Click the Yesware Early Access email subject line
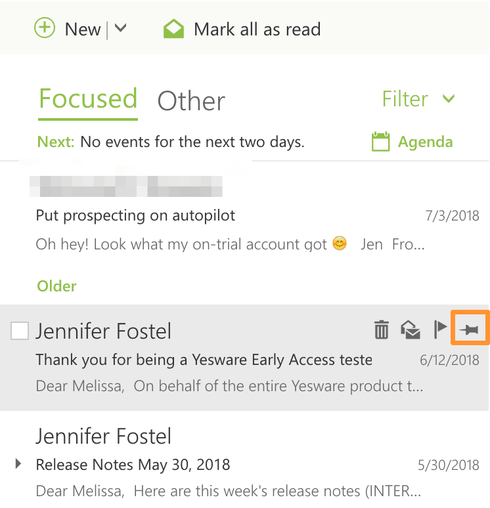This screenshot has width=490, height=508. click(204, 360)
